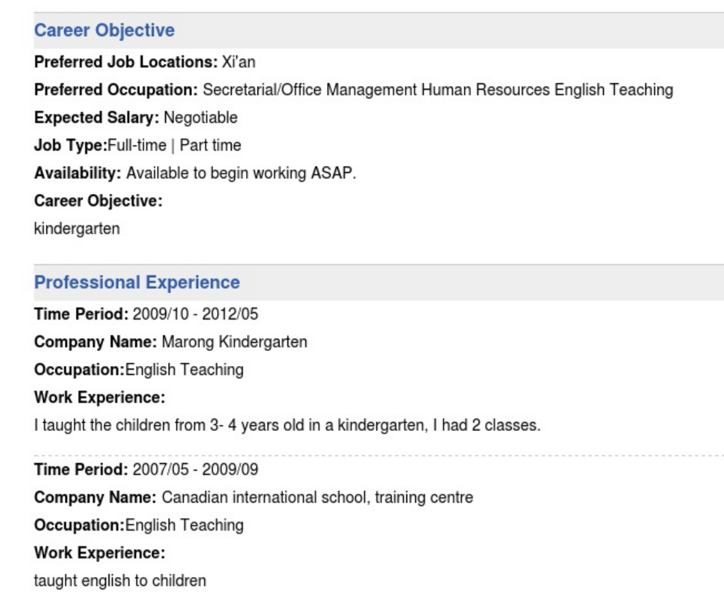Click the Canadian international school company name

317,497
